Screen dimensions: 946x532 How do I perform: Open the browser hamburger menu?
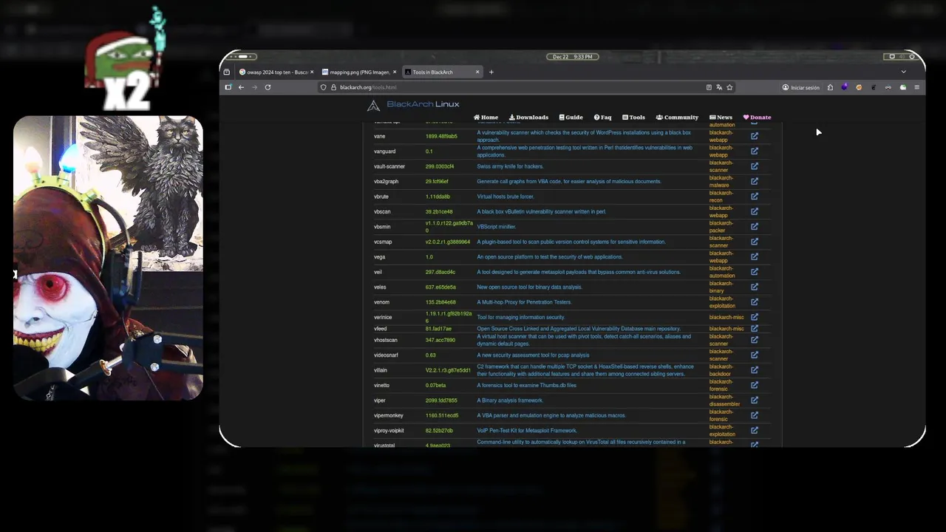click(x=917, y=87)
